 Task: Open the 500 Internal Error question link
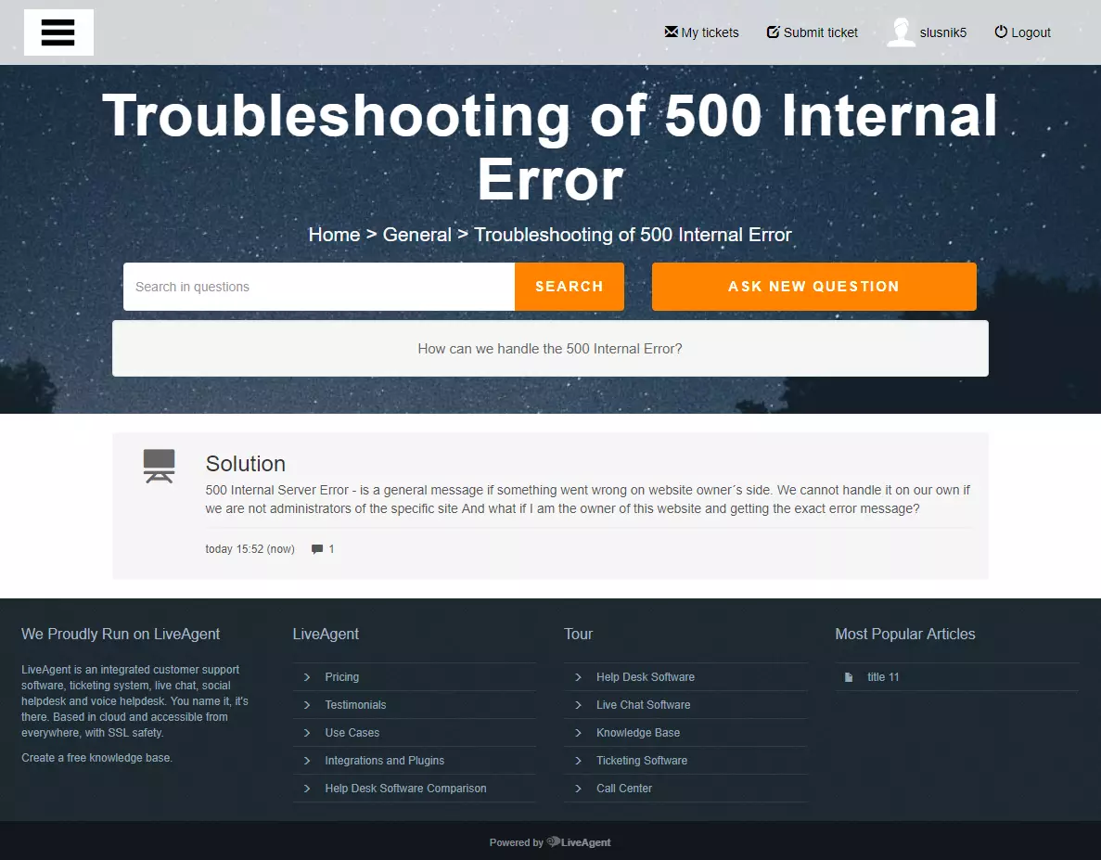(550, 348)
